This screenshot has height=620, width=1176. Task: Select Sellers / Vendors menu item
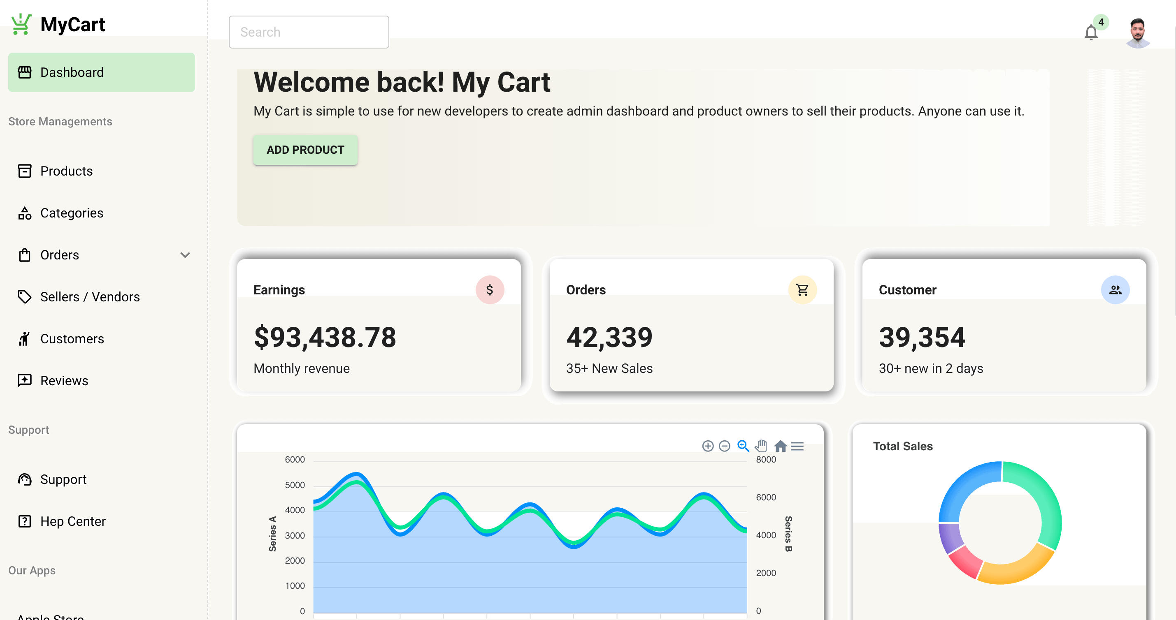(89, 297)
